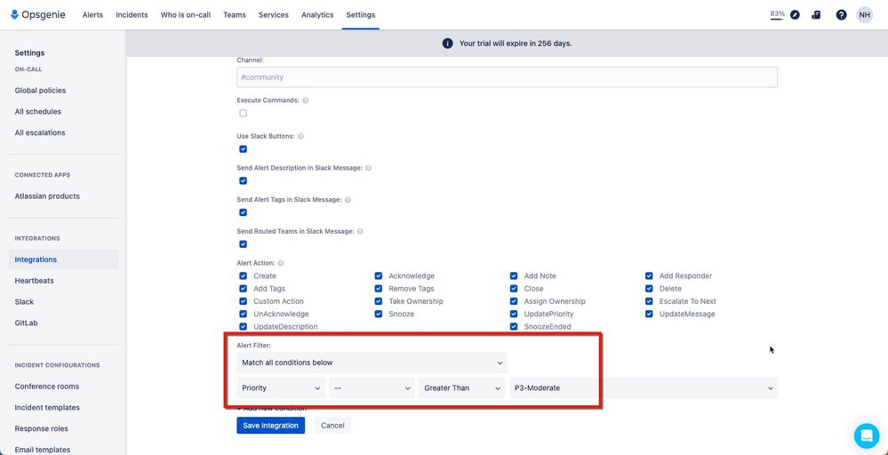This screenshot has height=455, width=888.
Task: Click help icon beside Use Slack Buttons
Action: point(300,136)
